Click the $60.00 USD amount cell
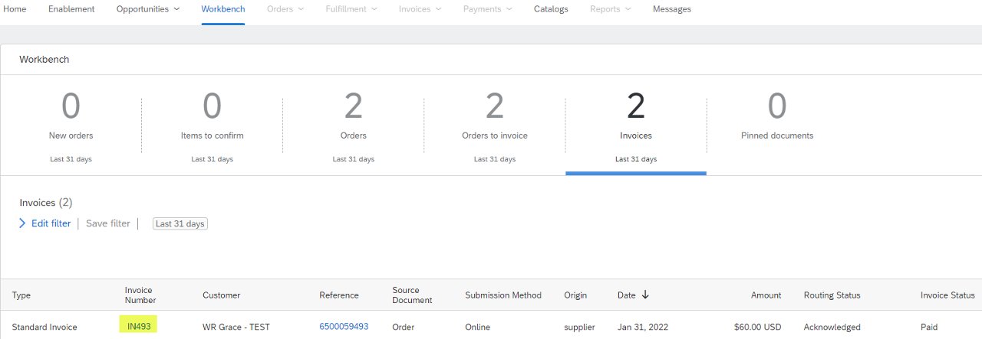 point(758,328)
